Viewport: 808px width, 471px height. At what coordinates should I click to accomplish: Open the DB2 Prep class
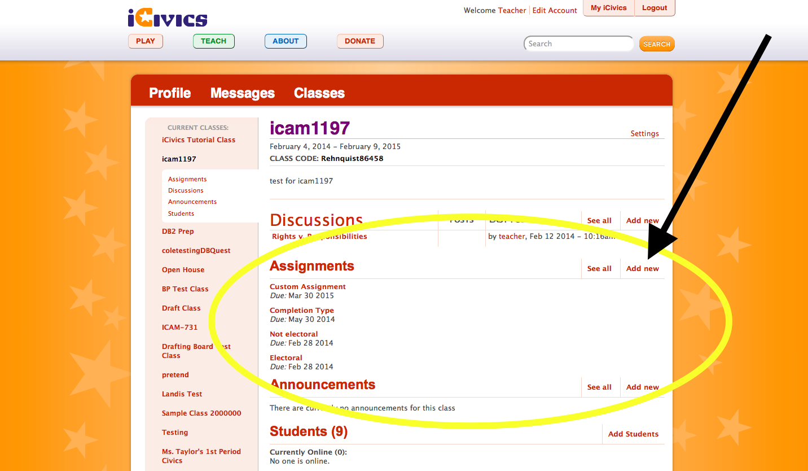tap(178, 232)
